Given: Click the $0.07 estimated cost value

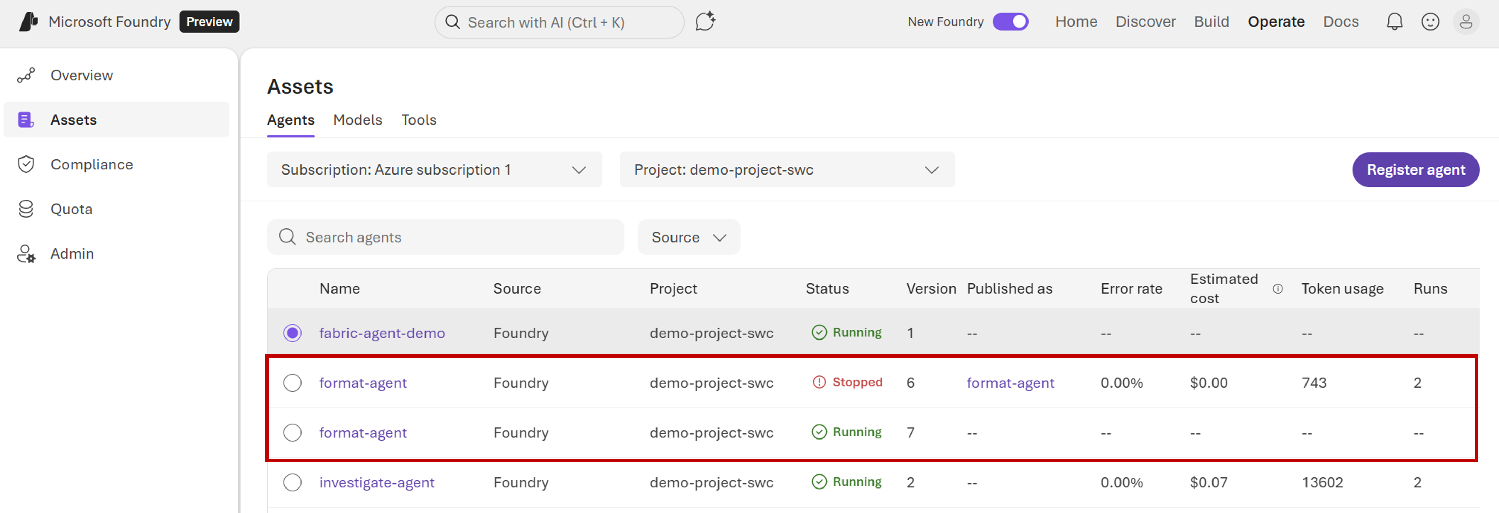Looking at the screenshot, I should [x=1209, y=482].
